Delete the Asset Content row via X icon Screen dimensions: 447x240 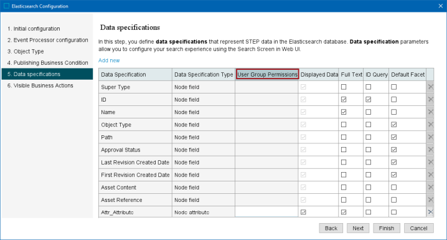coord(430,187)
